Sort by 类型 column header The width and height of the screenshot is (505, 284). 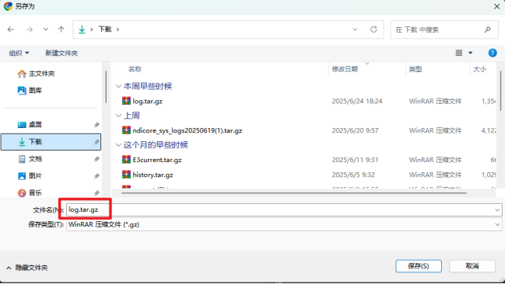(x=416, y=69)
